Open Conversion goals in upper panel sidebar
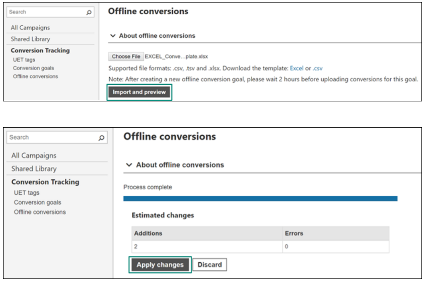 33,68
